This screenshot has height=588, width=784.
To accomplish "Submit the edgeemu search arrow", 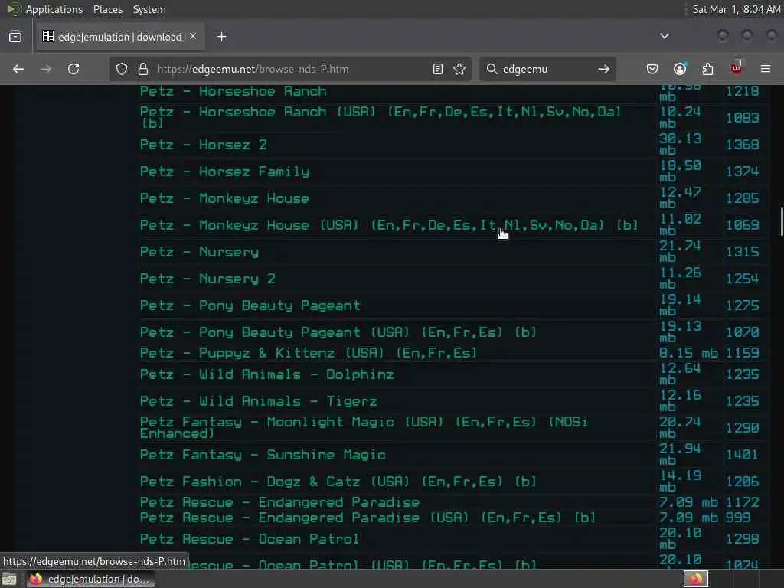I will tap(604, 69).
